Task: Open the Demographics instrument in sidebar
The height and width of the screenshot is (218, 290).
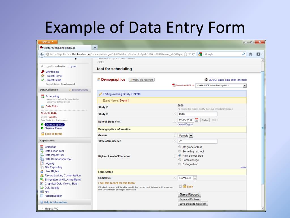Action: pos(55,125)
